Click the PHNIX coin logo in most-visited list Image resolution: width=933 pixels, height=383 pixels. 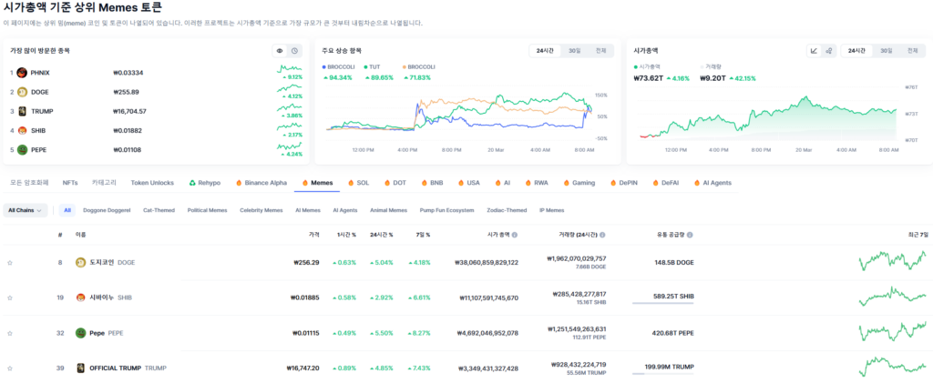click(22, 73)
